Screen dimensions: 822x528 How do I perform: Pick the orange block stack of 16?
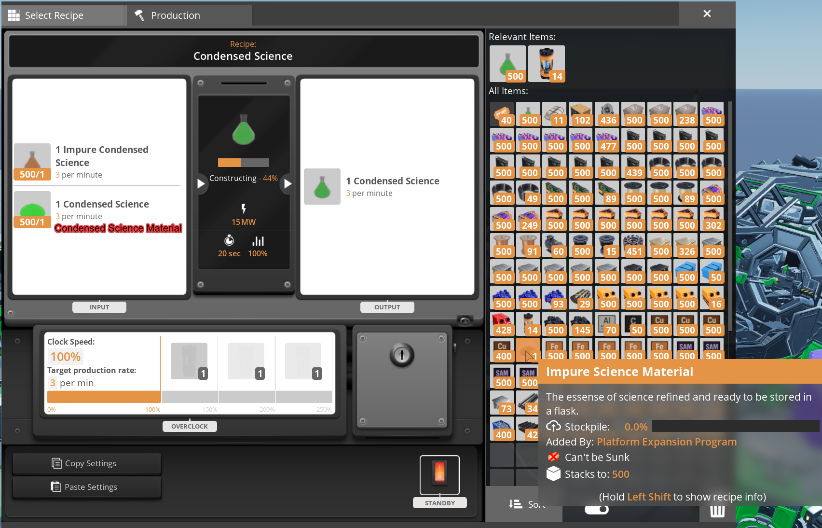[x=712, y=298]
